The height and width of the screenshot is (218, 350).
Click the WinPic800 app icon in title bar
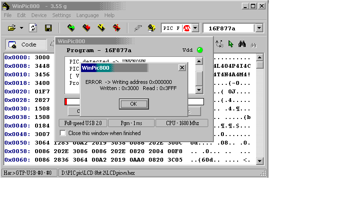(6, 6)
